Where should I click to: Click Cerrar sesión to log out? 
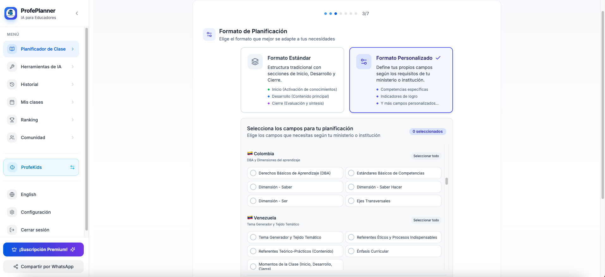[x=41, y=230]
